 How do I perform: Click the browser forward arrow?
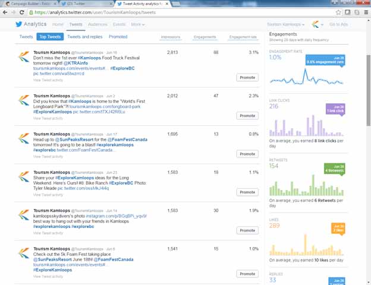tap(14, 12)
